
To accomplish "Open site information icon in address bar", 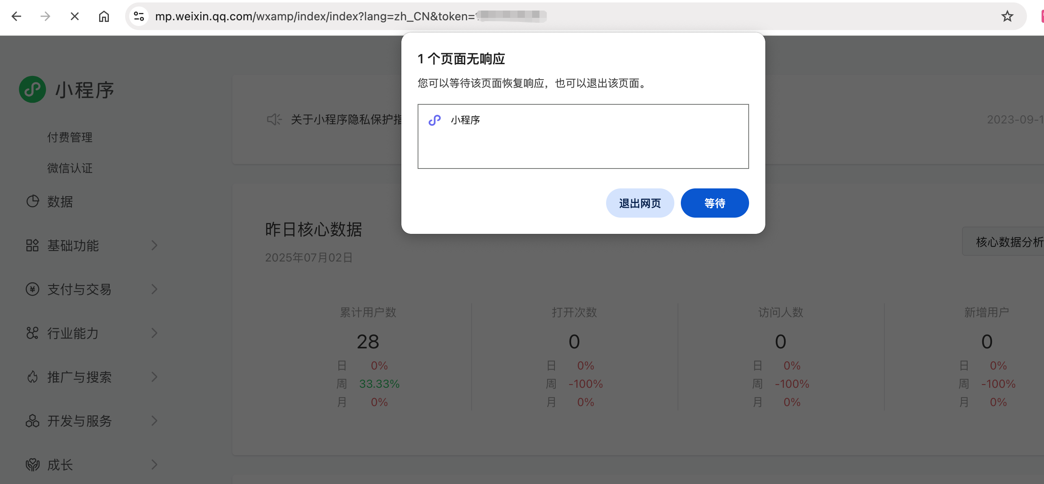I will click(x=139, y=16).
